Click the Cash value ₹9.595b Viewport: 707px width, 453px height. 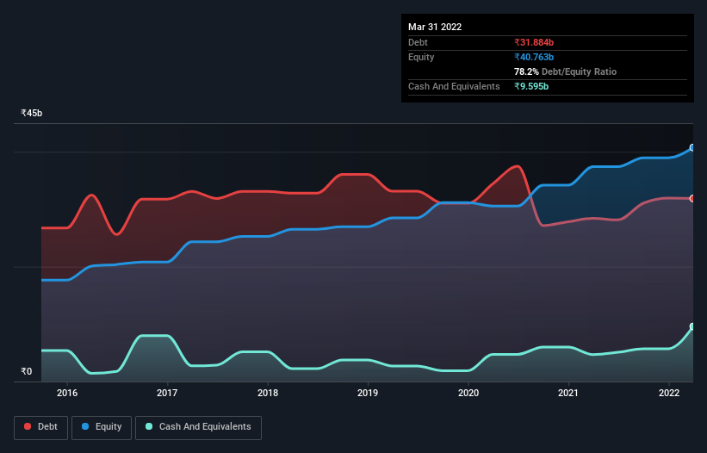(x=531, y=86)
